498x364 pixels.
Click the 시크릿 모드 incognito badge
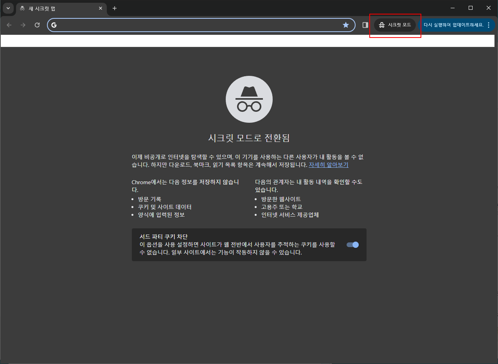pyautogui.click(x=395, y=25)
